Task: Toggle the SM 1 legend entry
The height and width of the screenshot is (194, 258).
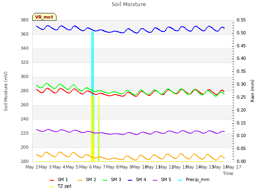Action: point(59,179)
